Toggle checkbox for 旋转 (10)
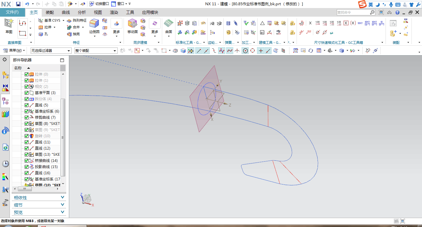Image resolution: width=422 pixels, height=227 pixels. (27, 136)
